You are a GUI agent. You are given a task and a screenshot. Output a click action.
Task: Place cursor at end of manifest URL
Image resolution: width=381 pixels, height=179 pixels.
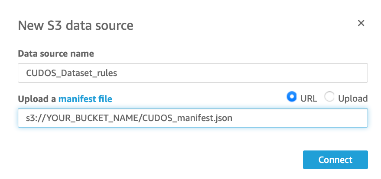coord(233,118)
